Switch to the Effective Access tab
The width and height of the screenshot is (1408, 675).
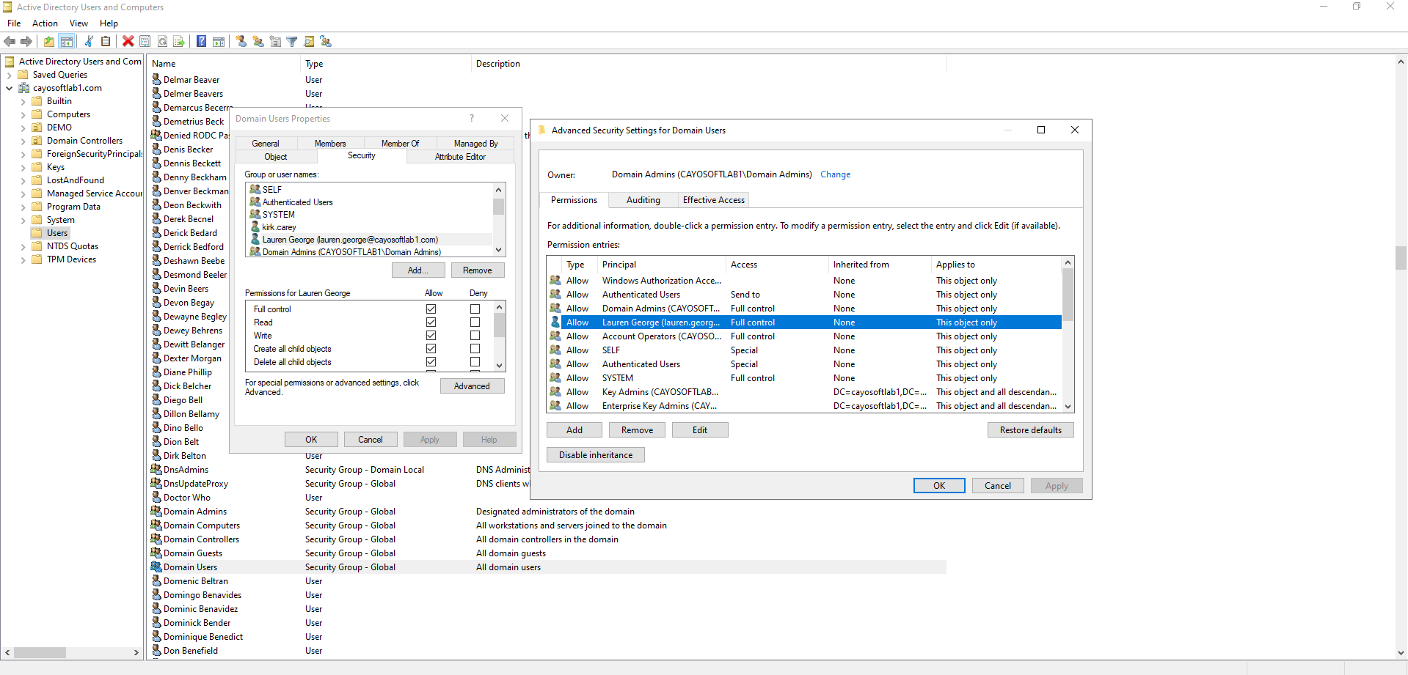[x=713, y=200]
